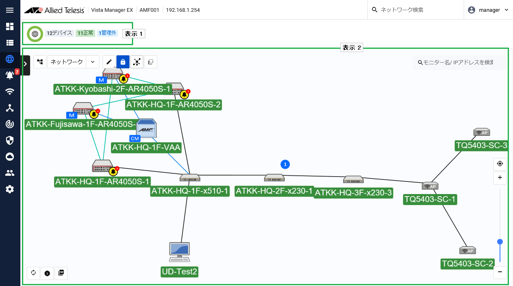Open the ネットワーク dropdown
513x286 pixels.
pyautogui.click(x=66, y=62)
